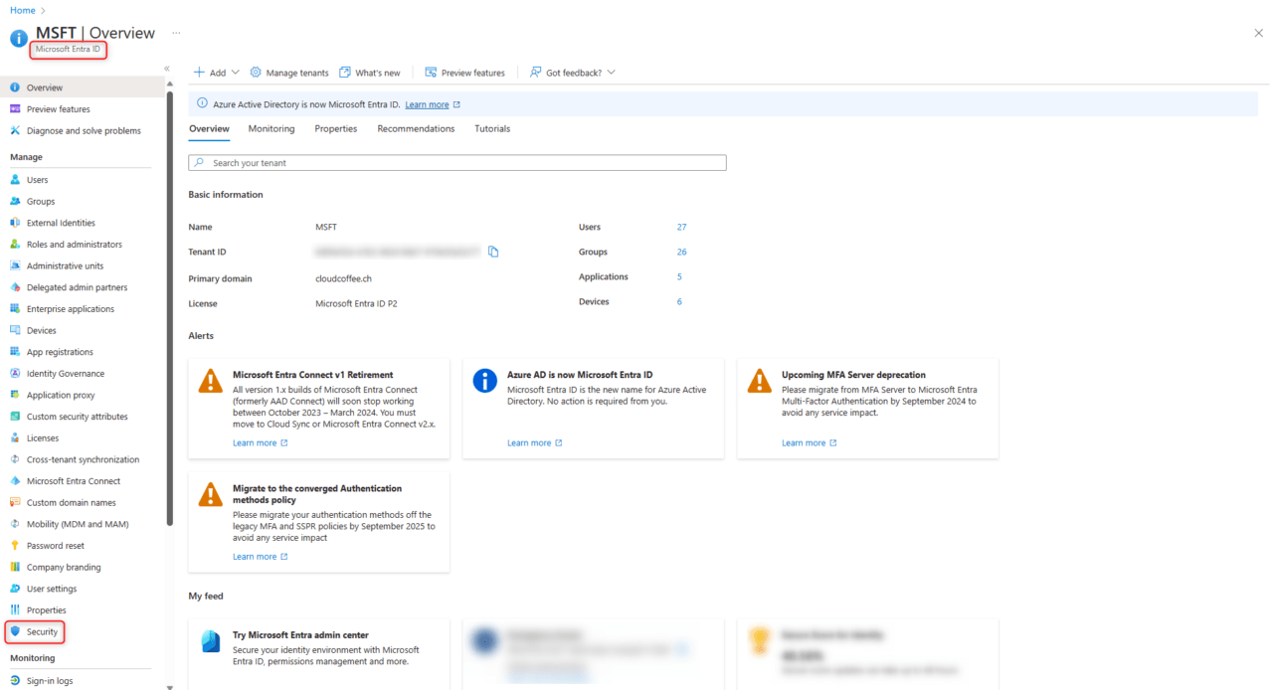The image size is (1273, 690).
Task: Open the ellipsis more options menu
Action: (176, 33)
